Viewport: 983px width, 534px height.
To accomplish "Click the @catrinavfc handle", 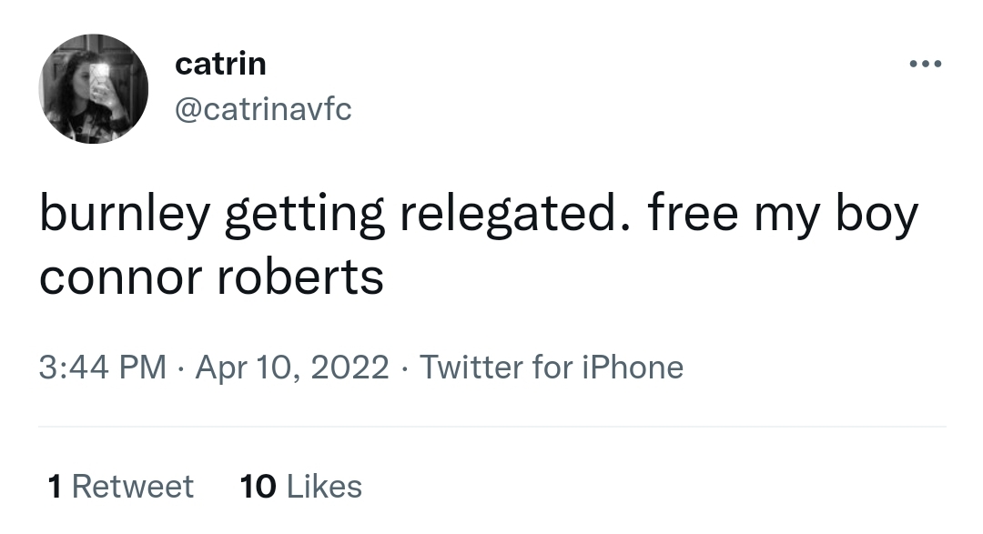I will pos(262,110).
